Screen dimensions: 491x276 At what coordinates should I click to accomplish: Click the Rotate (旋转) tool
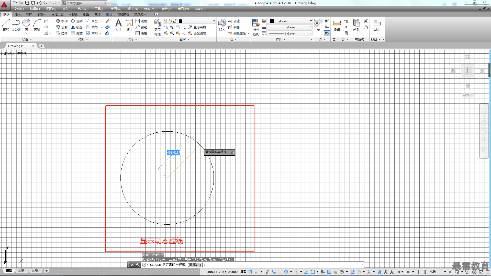(77, 21)
